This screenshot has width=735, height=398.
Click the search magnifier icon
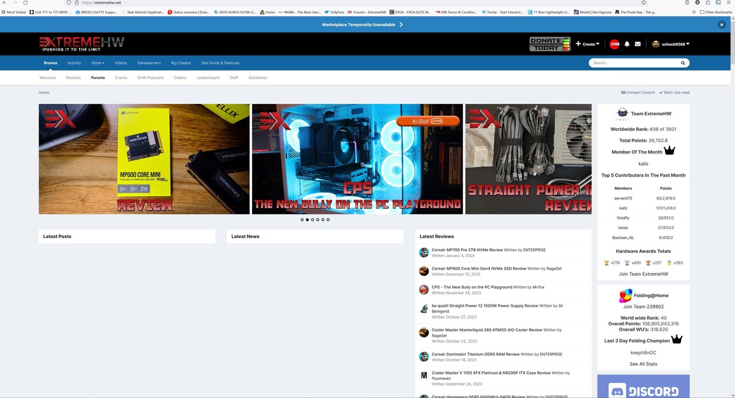[683, 63]
